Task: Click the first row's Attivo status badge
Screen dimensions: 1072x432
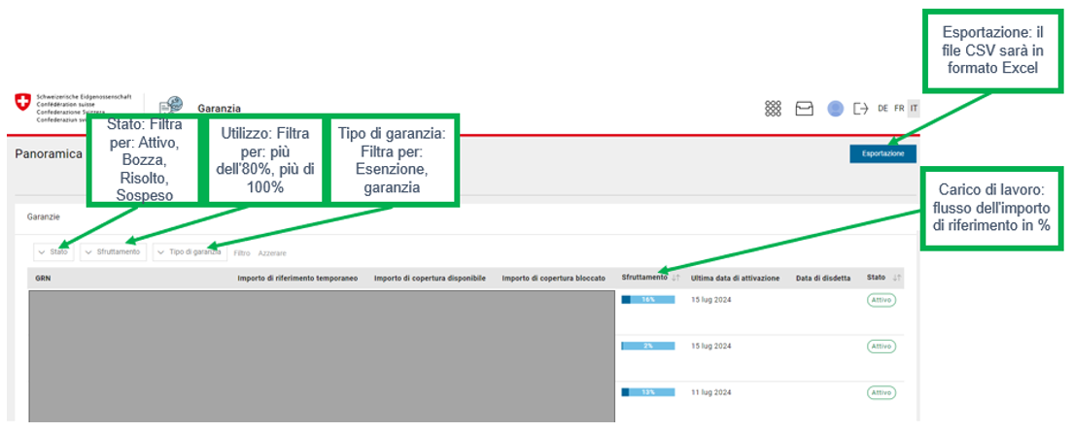Action: point(882,300)
